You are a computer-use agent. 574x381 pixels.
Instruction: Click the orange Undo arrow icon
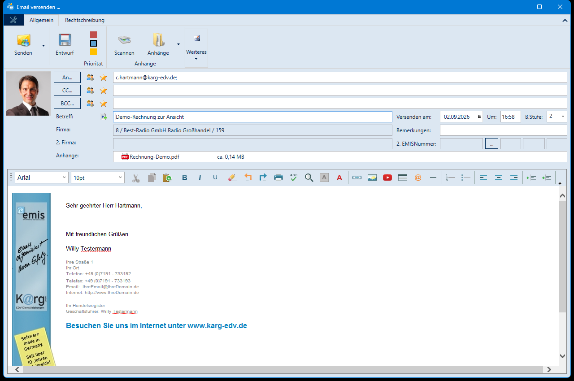click(248, 178)
